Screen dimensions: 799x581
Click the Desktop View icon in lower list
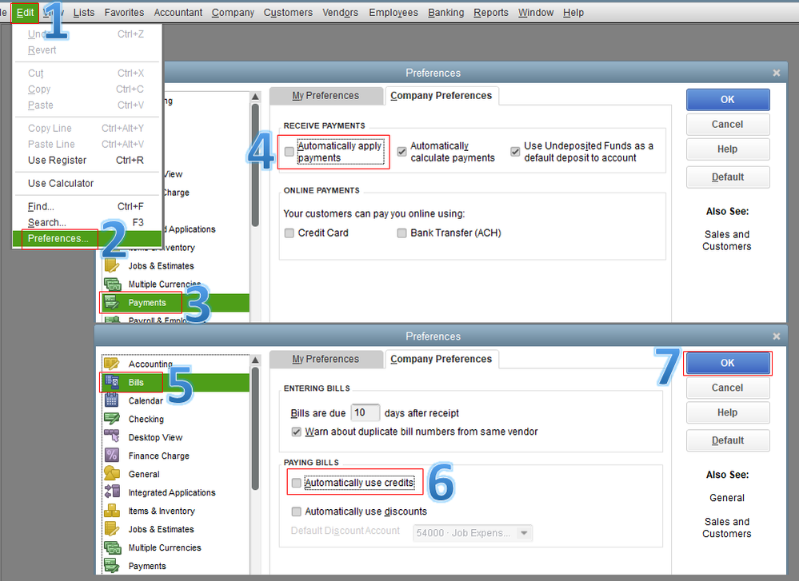pos(112,437)
